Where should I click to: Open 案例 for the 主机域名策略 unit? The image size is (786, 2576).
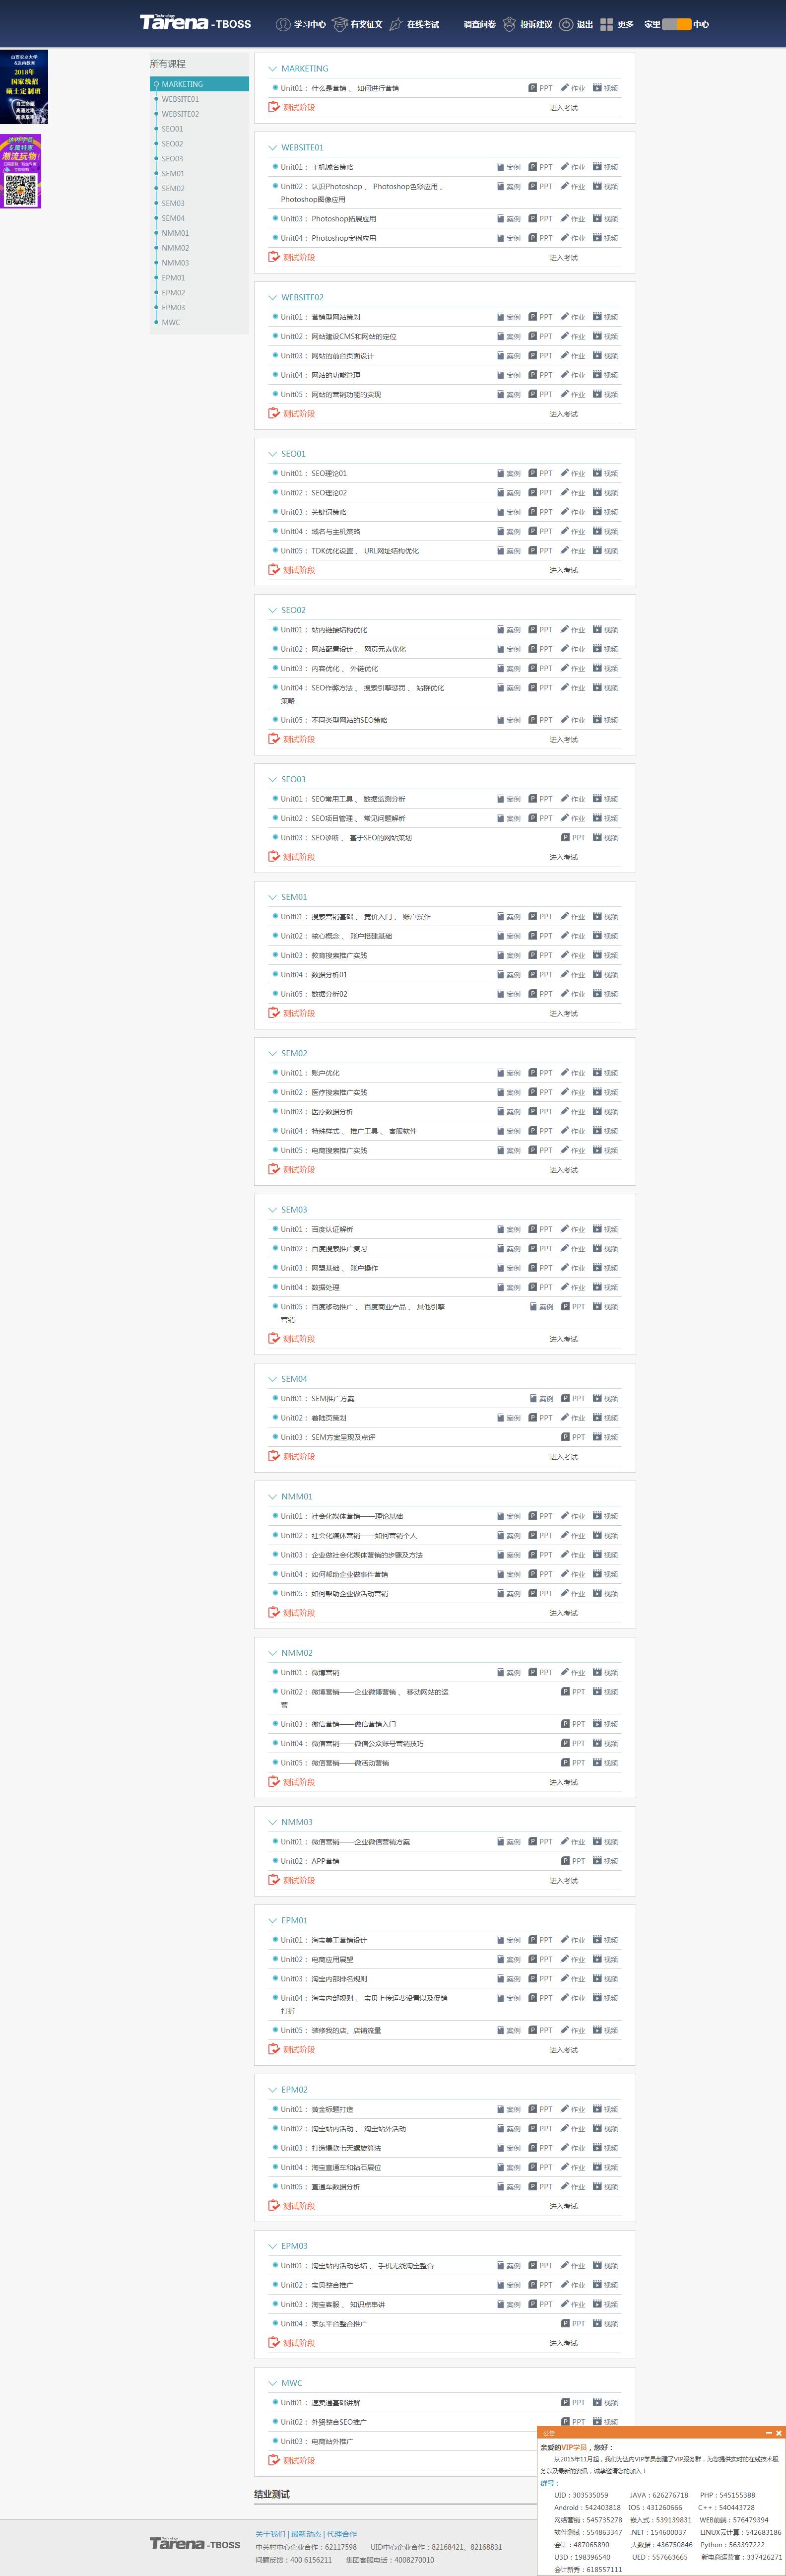point(508,167)
